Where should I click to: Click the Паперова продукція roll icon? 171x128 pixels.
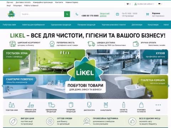click(71, 105)
